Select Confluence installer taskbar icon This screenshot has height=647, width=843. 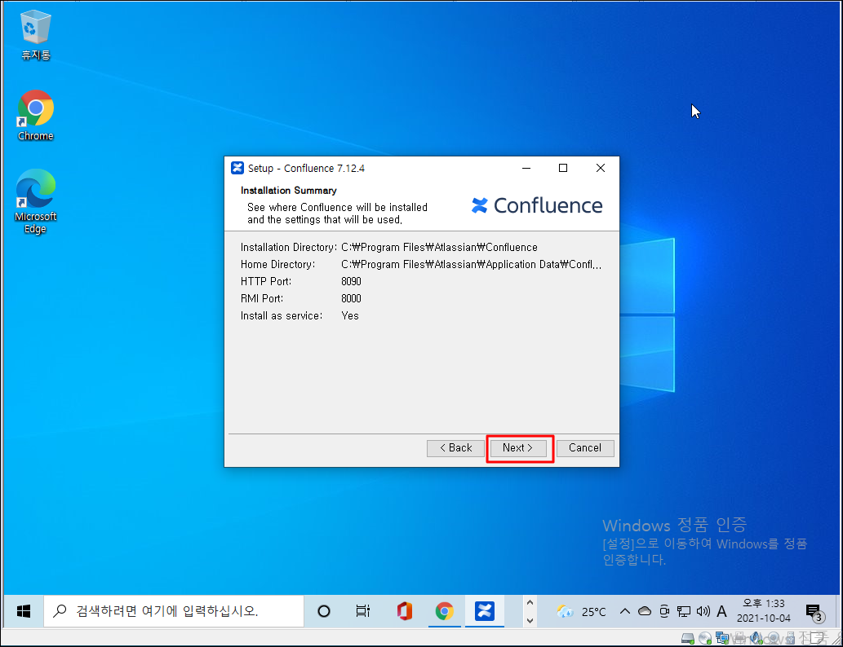click(x=485, y=611)
